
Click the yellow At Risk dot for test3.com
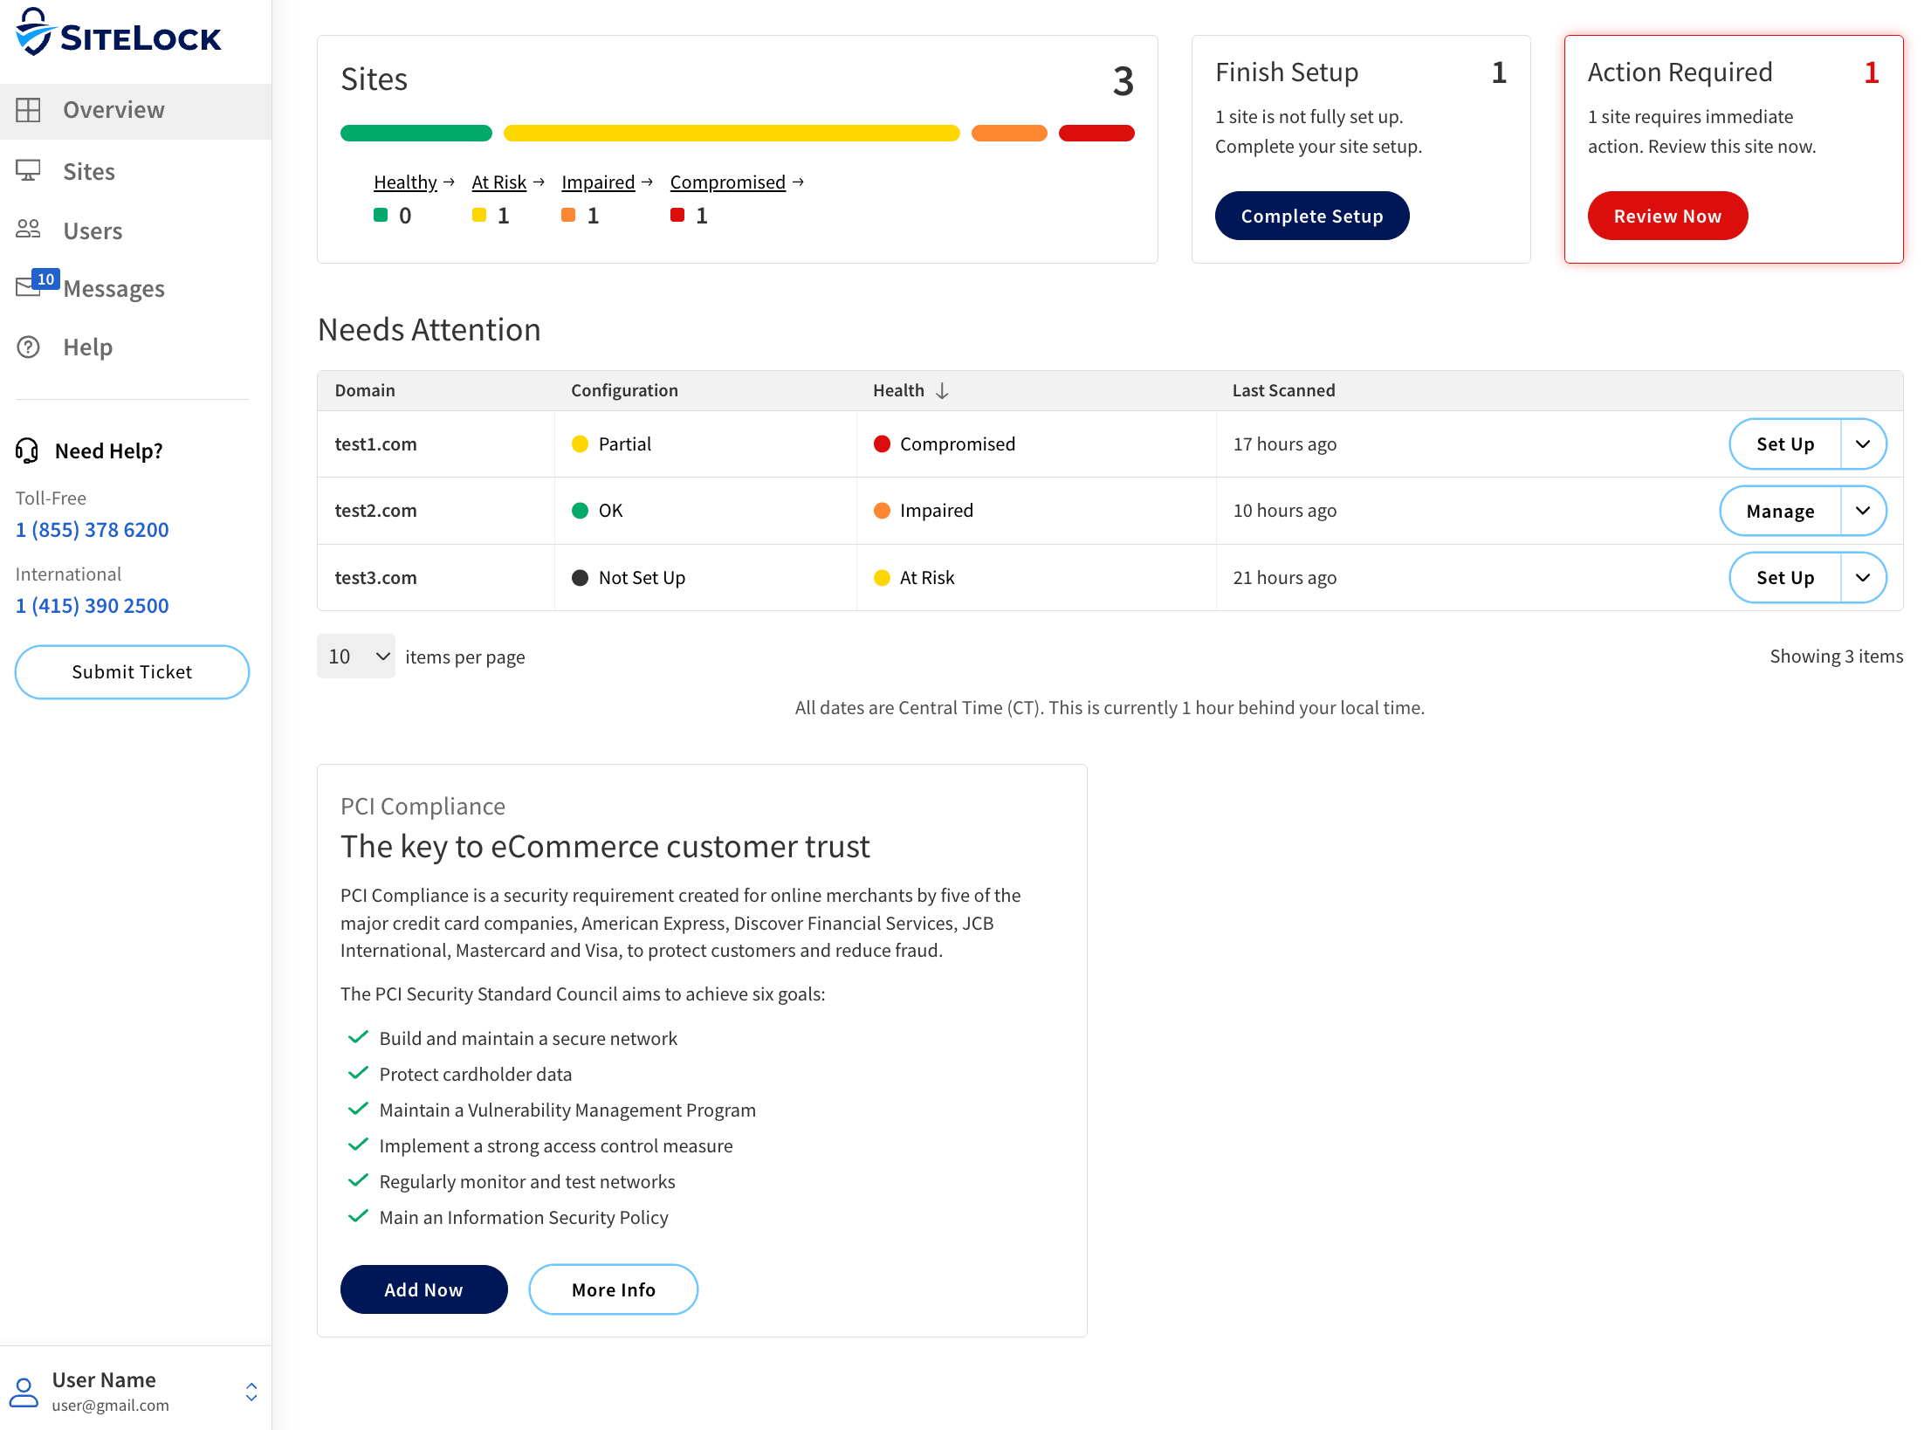882,578
